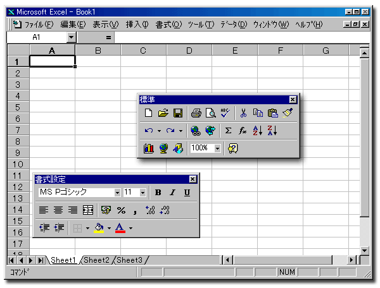The image size is (380, 288).
Task: Undo the last action
Action: 149,131
